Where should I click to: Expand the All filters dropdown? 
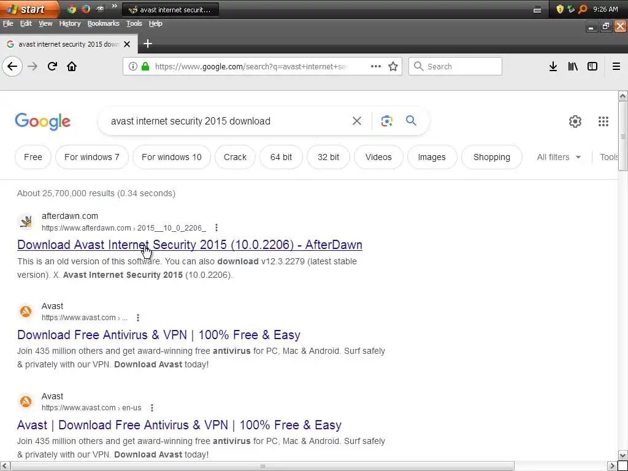559,157
